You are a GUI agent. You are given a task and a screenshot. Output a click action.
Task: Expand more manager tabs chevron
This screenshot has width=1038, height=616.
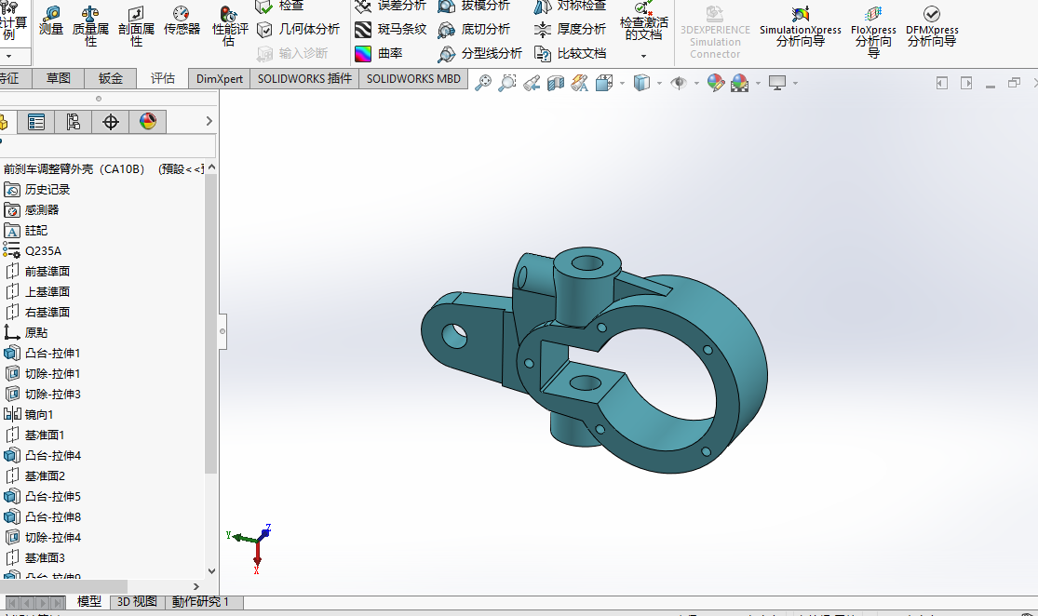209,121
